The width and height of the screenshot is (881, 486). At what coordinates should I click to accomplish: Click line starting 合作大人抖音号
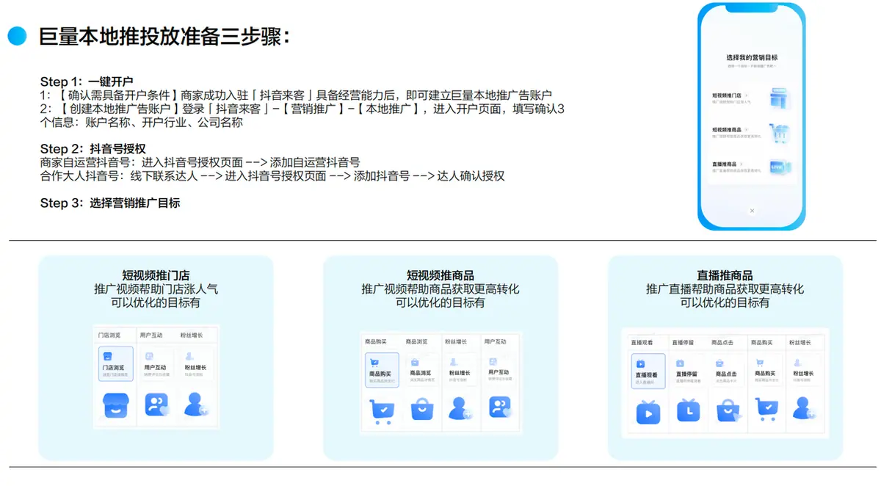coord(272,176)
